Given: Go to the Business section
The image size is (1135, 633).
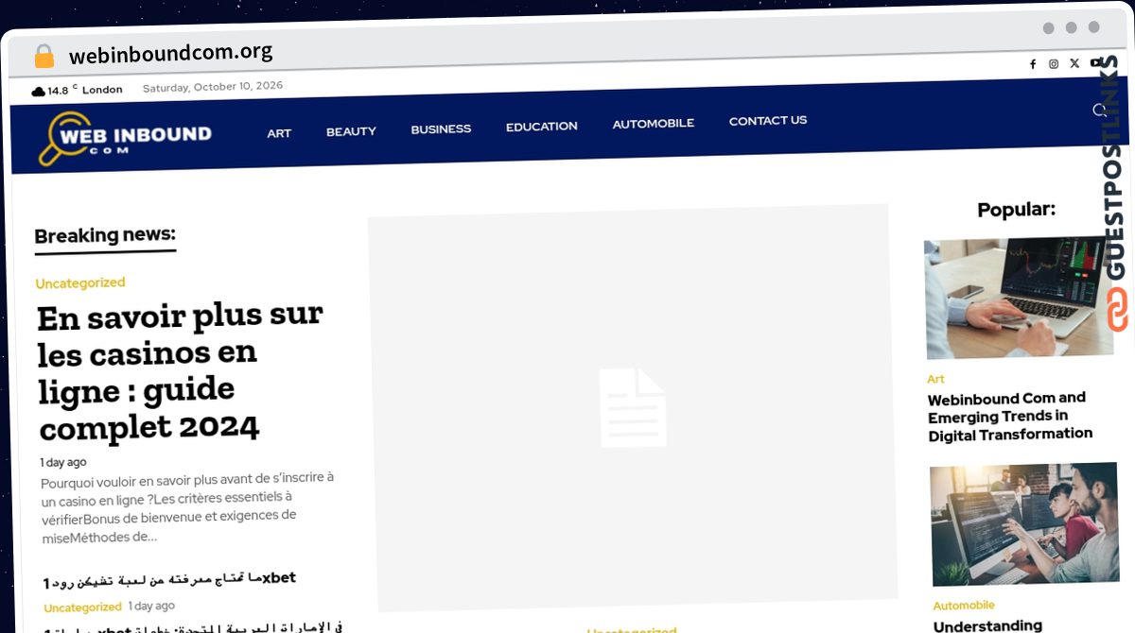Looking at the screenshot, I should pyautogui.click(x=441, y=128).
